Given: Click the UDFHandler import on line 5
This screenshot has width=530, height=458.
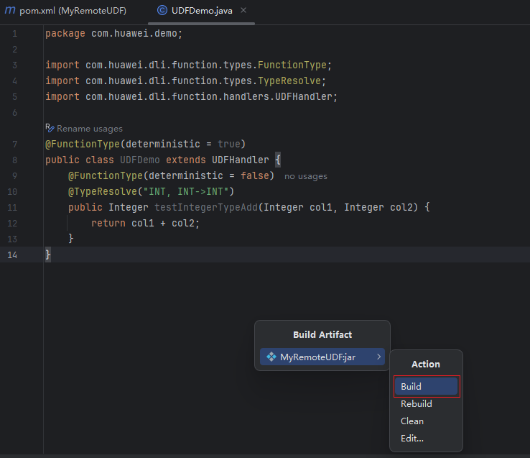Looking at the screenshot, I should (x=304, y=97).
